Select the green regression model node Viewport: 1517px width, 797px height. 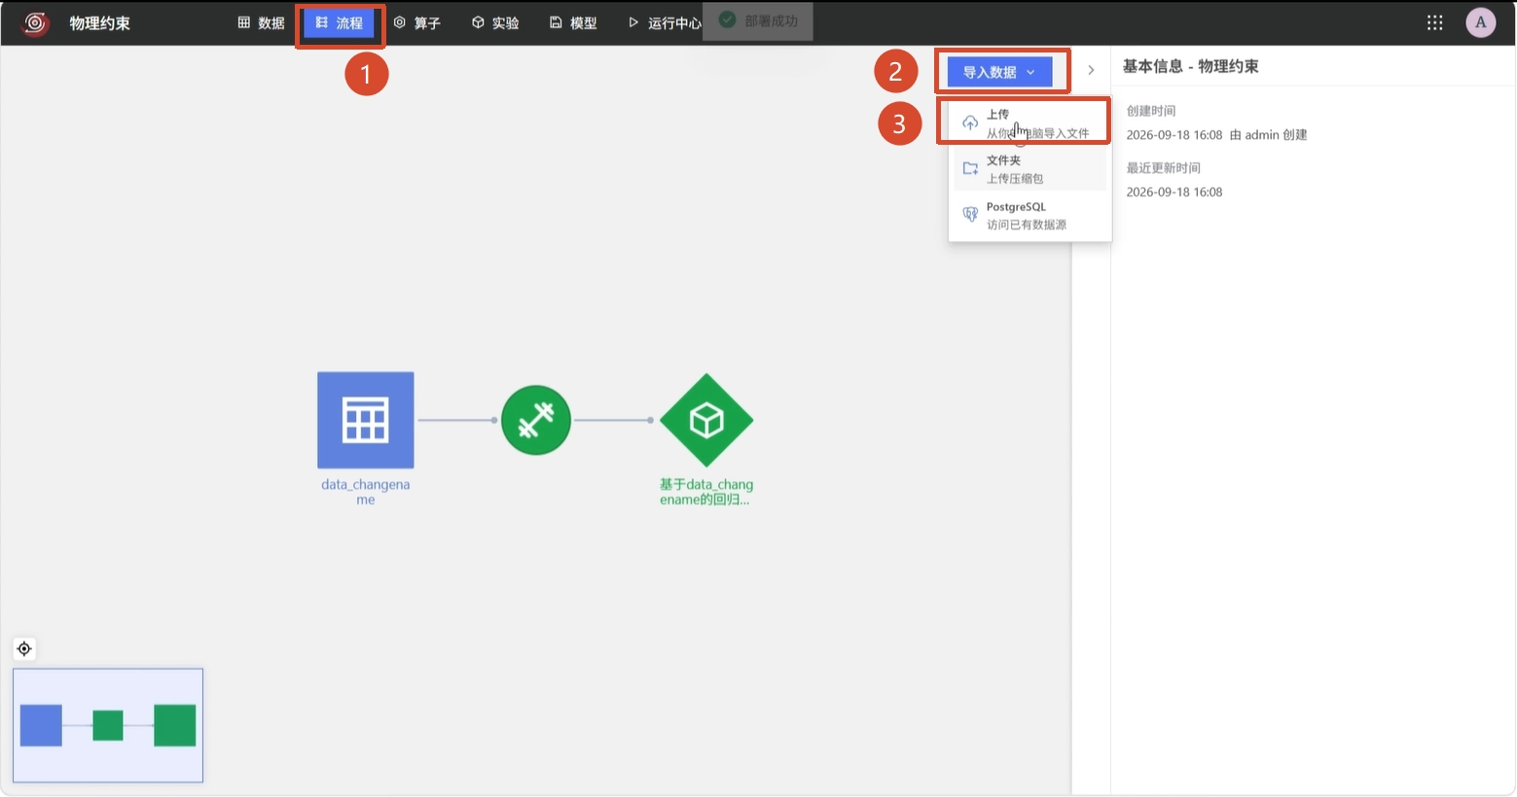(x=706, y=420)
